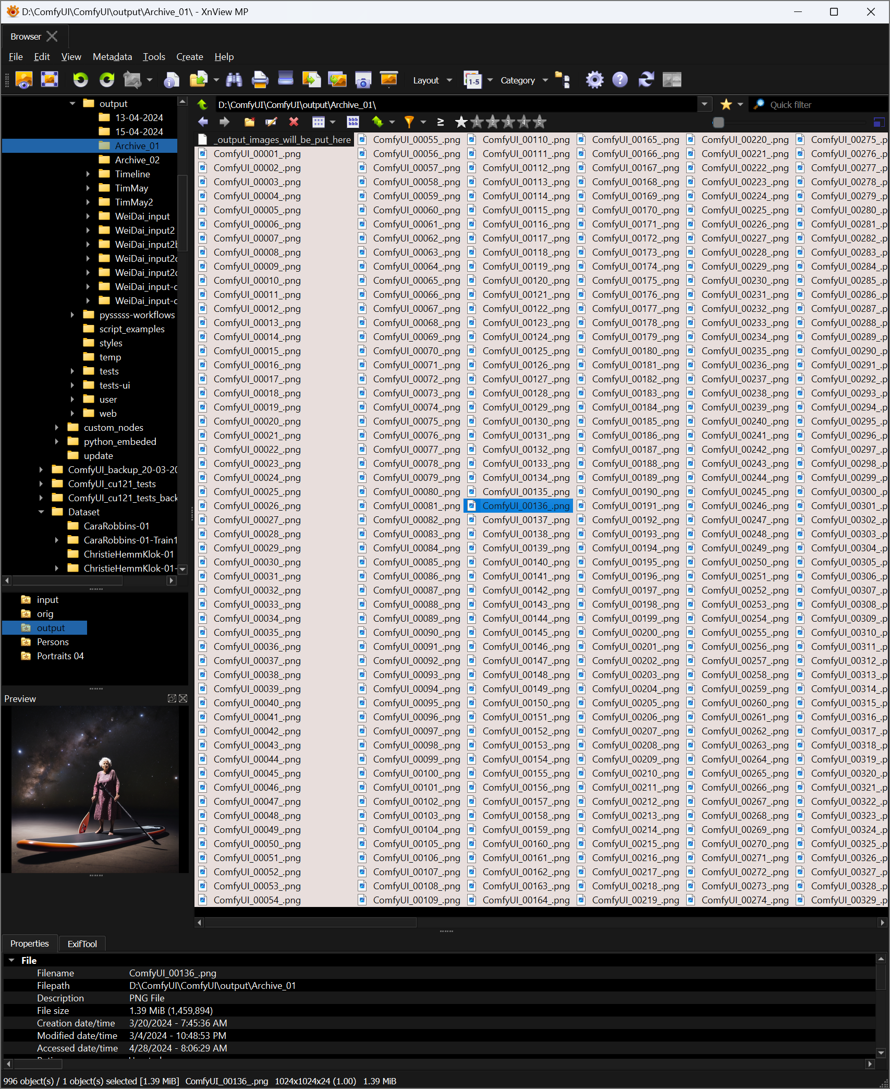Click the Capture camera icon

(363, 80)
